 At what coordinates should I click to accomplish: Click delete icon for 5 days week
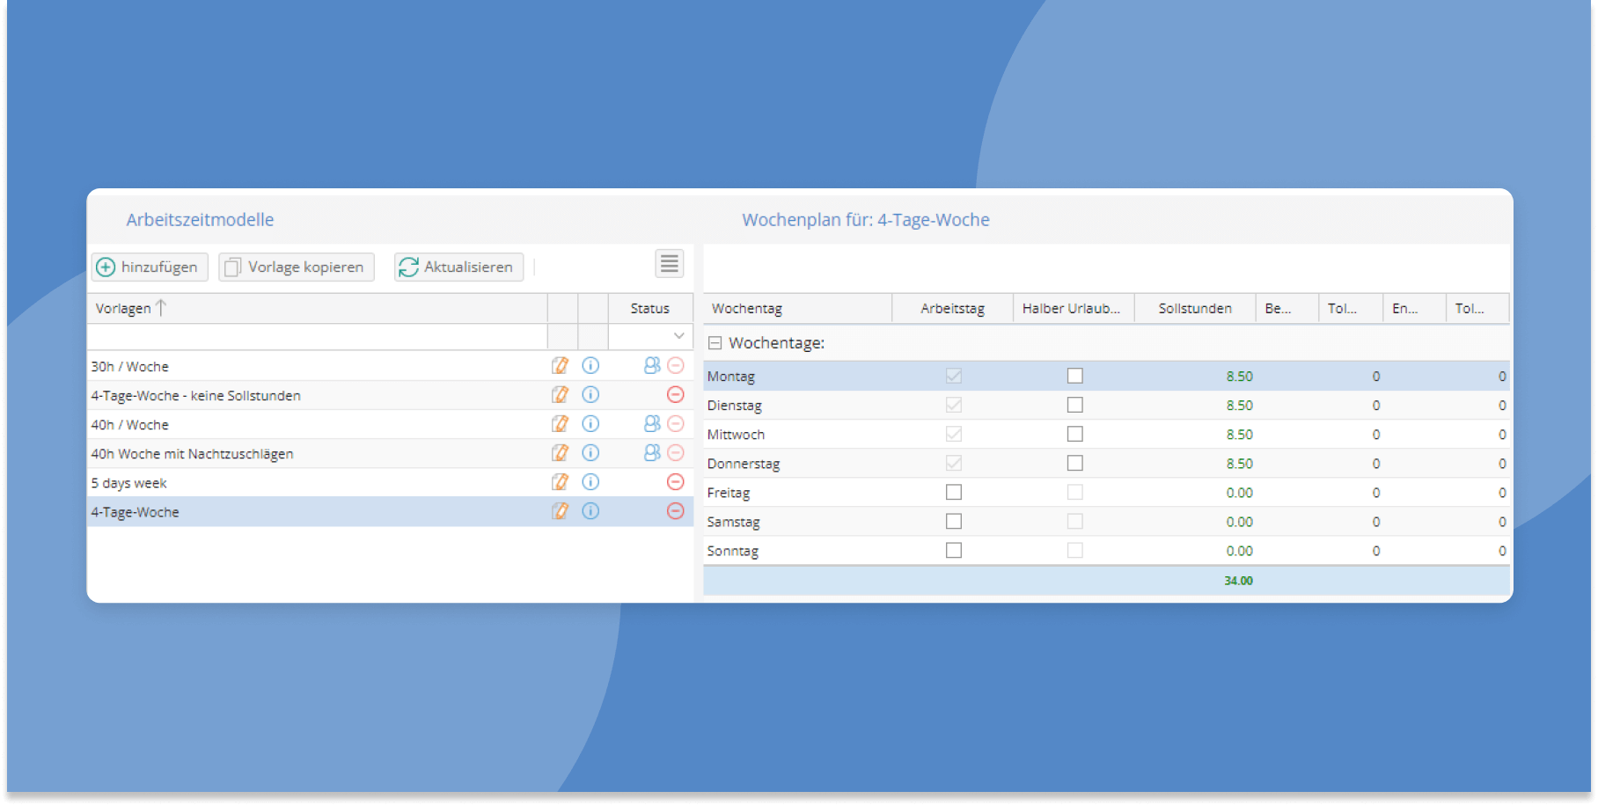click(675, 482)
